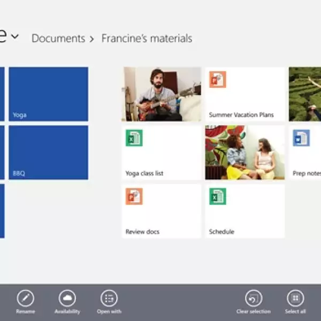Click Word icon on Prep notes tile
The image size is (321, 321).
click(301, 138)
